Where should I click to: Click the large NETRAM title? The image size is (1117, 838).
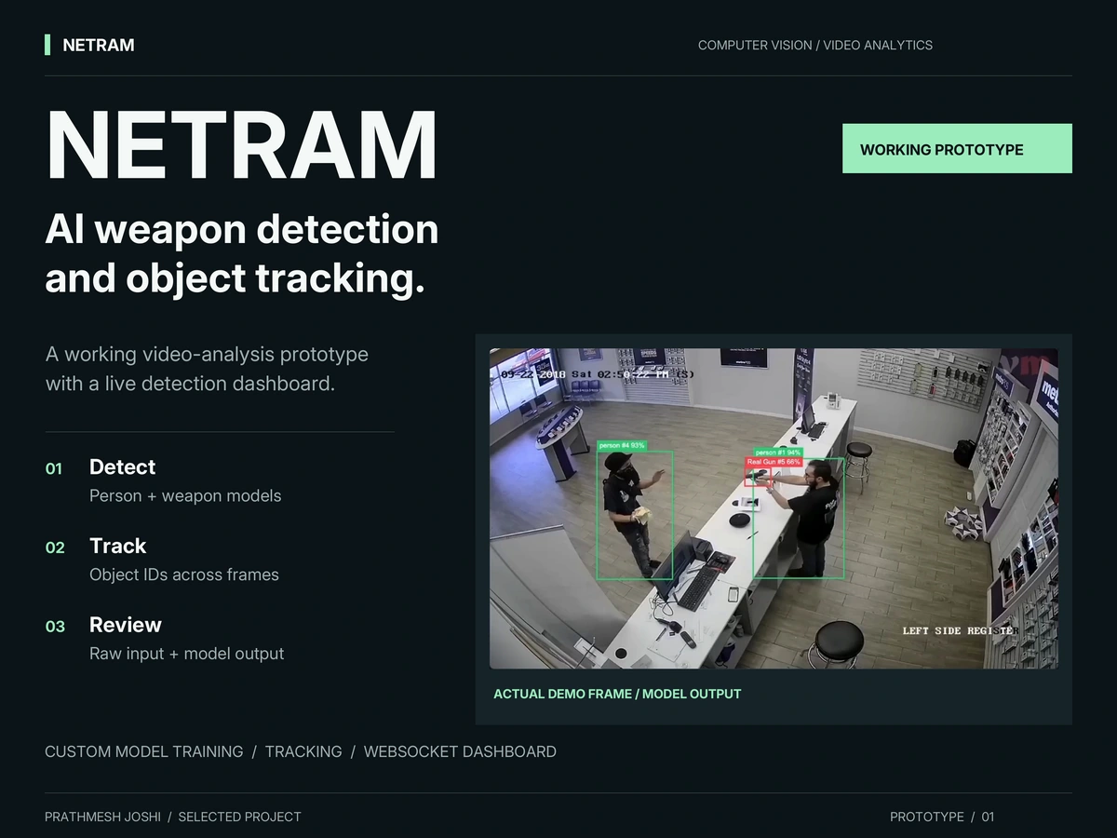click(242, 145)
